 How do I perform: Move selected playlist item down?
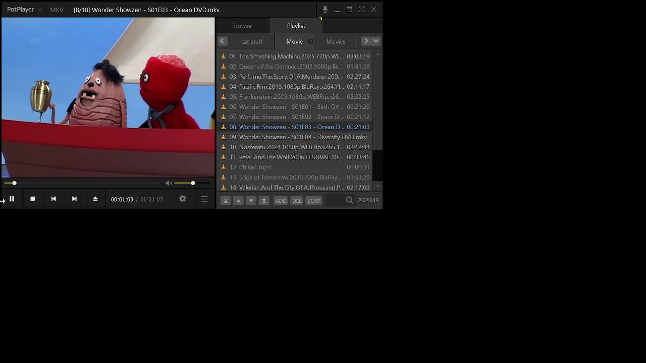point(251,201)
